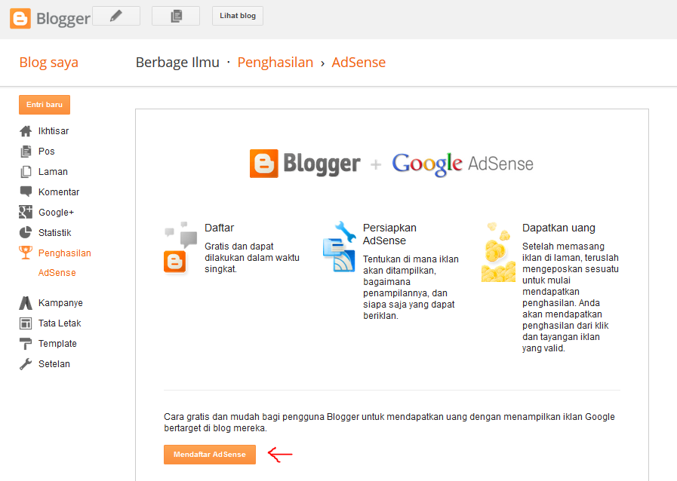Open the Laman menu item

click(x=53, y=172)
